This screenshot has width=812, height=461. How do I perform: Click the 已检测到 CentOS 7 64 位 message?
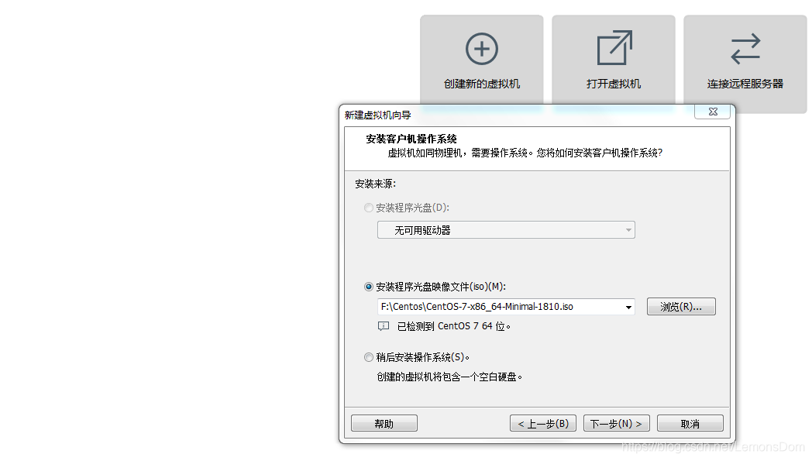(x=453, y=326)
